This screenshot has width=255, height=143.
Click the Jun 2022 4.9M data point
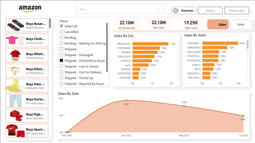[x=243, y=116]
